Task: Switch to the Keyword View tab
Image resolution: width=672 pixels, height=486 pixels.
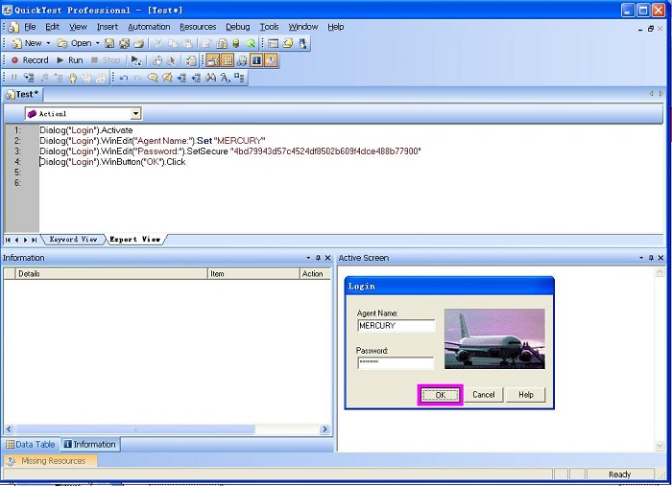Action: tap(73, 240)
